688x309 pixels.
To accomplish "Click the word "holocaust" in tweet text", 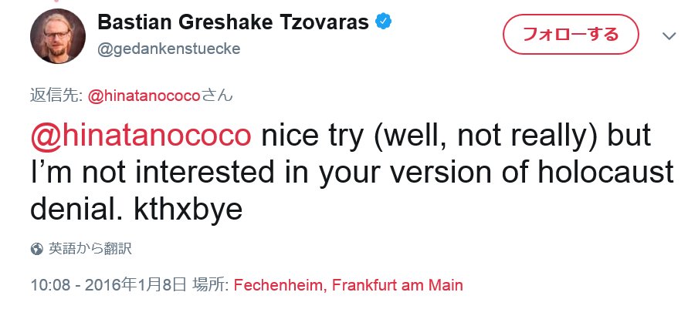I will [605, 172].
